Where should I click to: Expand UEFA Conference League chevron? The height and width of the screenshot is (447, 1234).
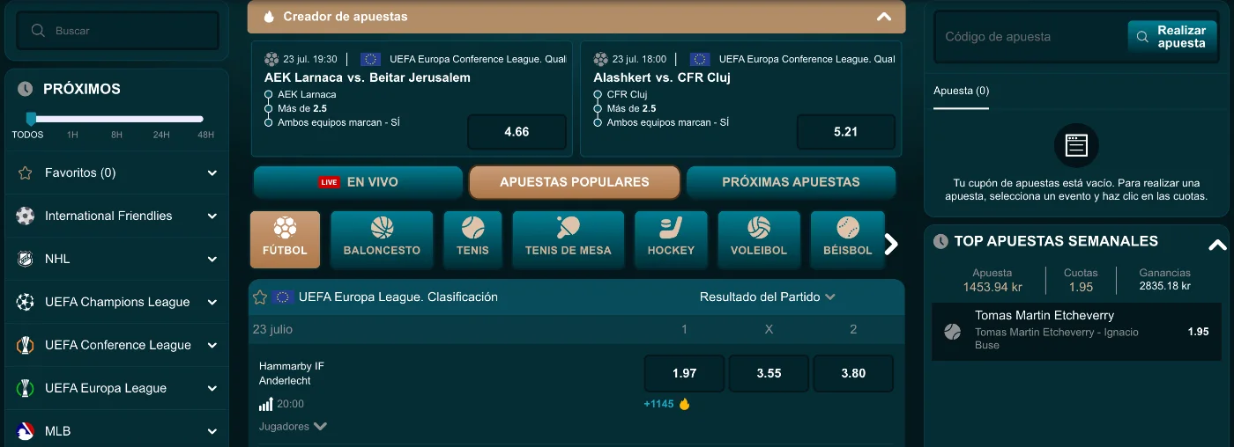point(212,346)
